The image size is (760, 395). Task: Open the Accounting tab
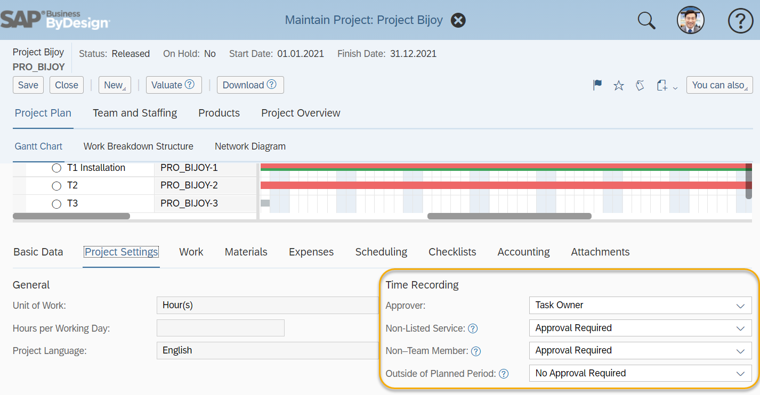click(x=524, y=252)
